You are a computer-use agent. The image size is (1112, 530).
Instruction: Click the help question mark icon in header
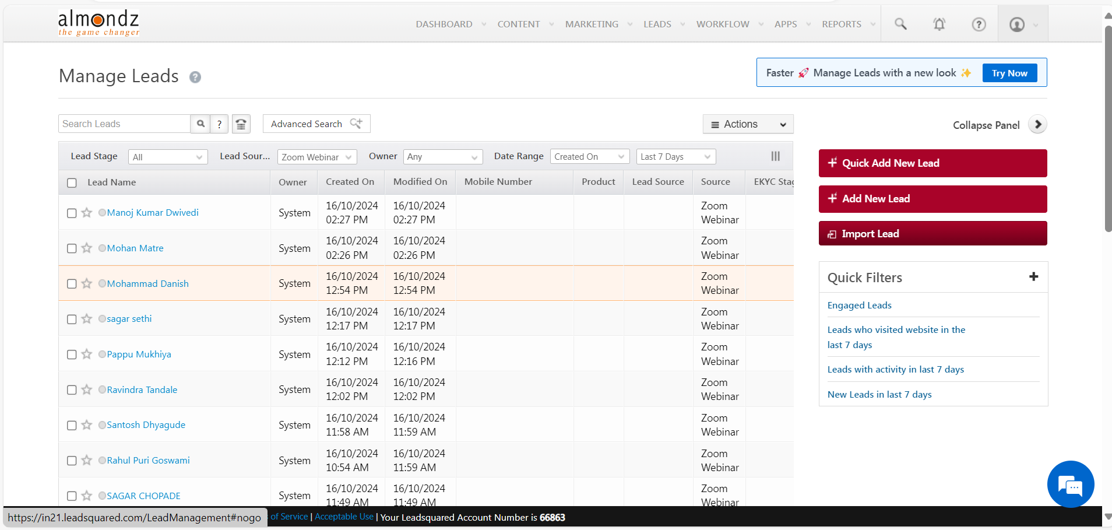pos(979,24)
